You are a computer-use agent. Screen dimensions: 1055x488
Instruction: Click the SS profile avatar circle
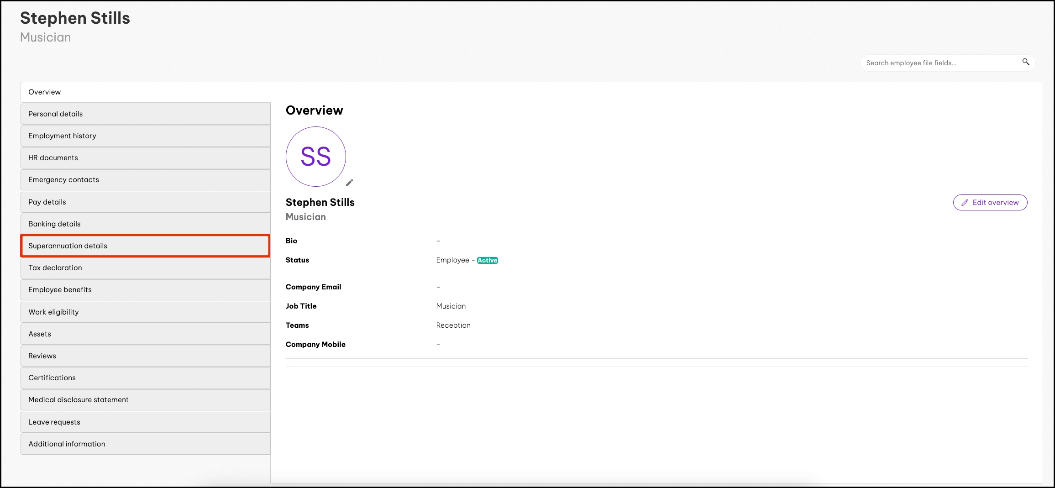point(315,157)
